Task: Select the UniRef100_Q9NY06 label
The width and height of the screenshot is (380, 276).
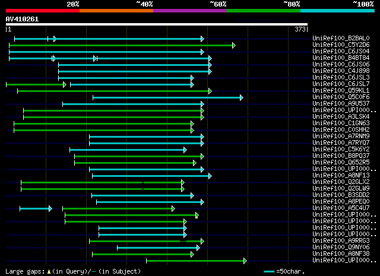Action: click(341, 248)
